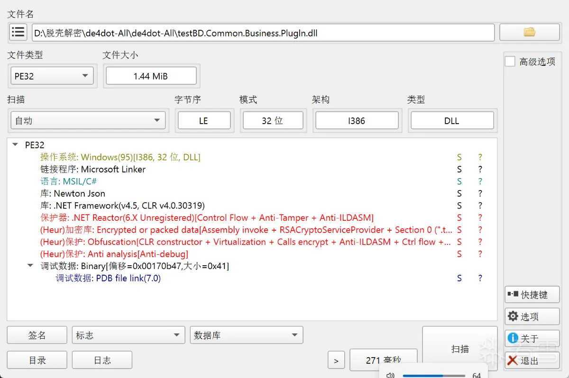Click the file path input field

click(x=263, y=33)
